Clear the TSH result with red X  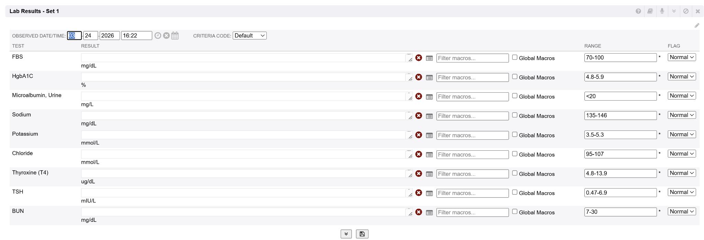419,193
